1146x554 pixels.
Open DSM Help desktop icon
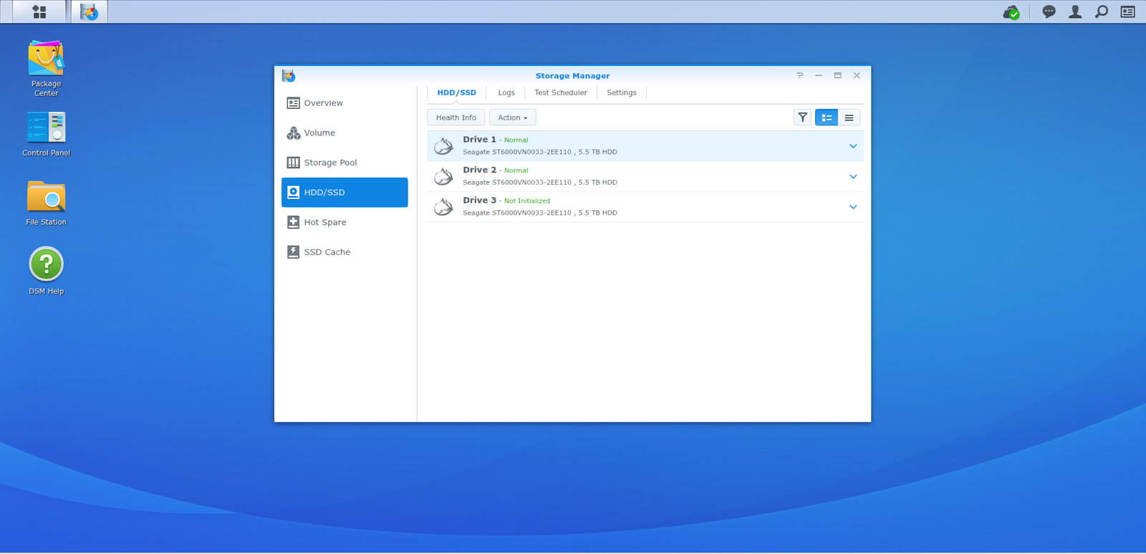point(46,271)
